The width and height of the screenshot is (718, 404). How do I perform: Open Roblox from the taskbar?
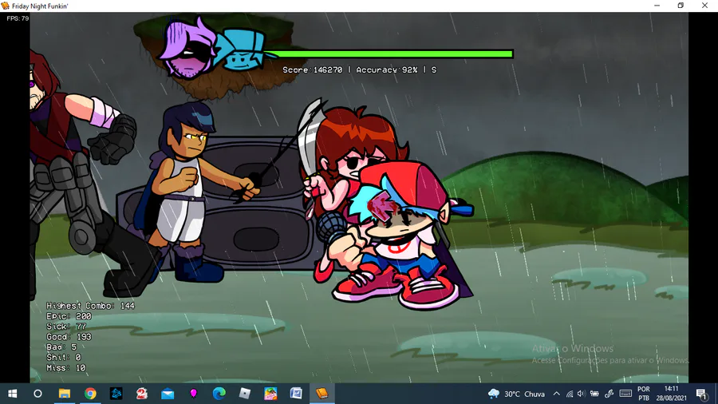[245, 394]
